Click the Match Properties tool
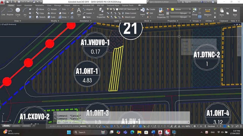Image resolution: width=243 pixels, height=136 pixels. click(161, 12)
